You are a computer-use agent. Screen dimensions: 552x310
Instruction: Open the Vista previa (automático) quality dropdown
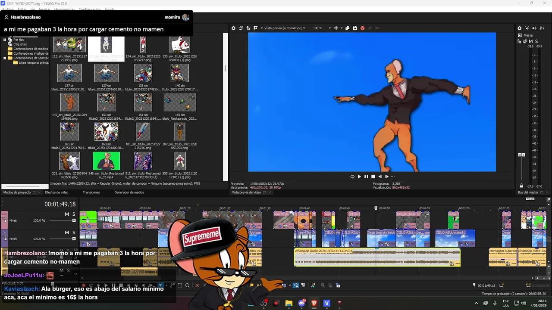(x=285, y=28)
